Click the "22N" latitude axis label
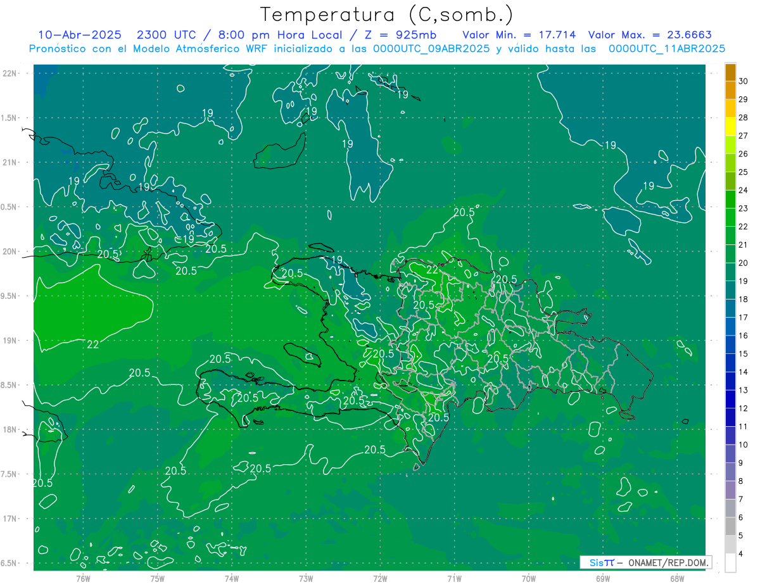Screen dimensions: 760x587 (x=9, y=73)
